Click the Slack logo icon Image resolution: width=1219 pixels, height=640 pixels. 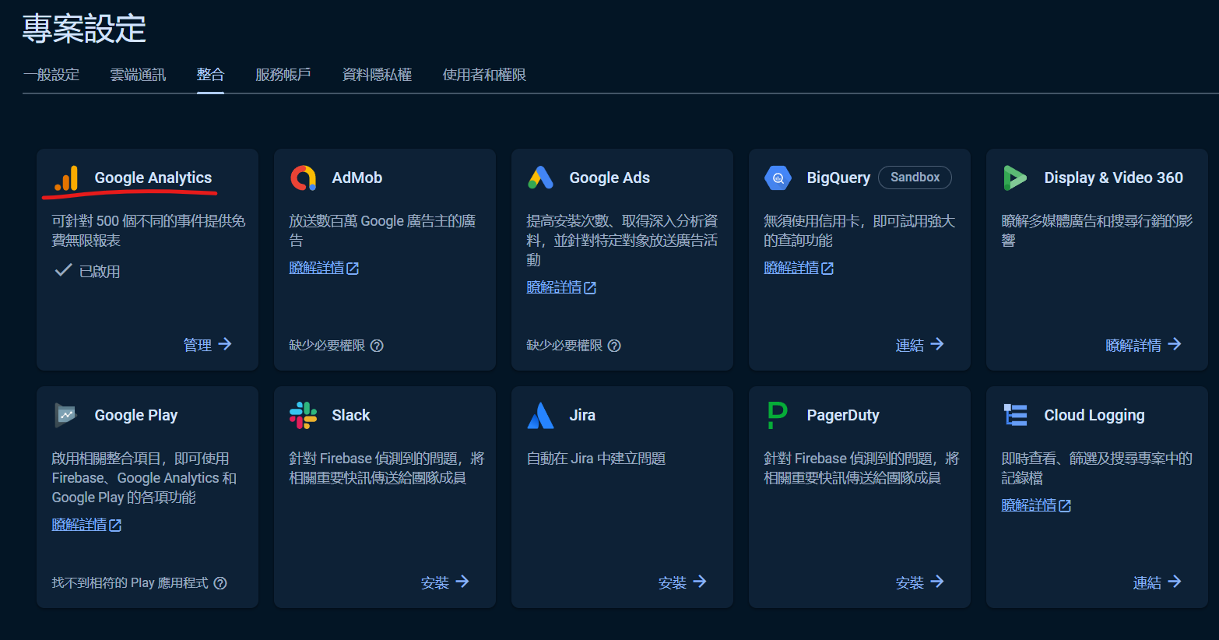click(x=304, y=415)
